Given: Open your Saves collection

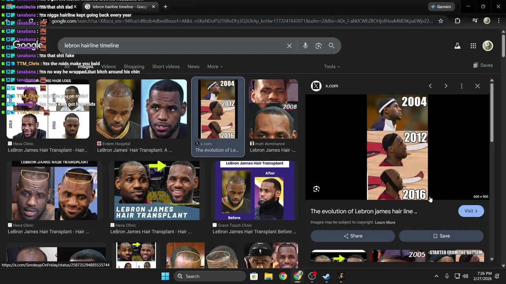Looking at the screenshot, I should 483,65.
